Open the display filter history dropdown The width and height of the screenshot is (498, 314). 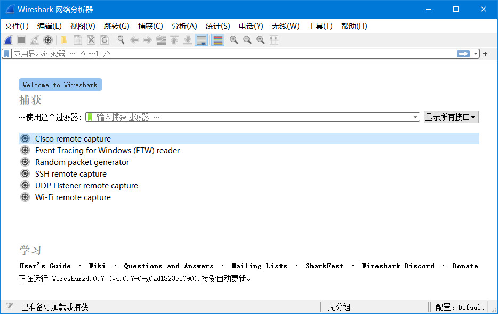[x=476, y=53]
